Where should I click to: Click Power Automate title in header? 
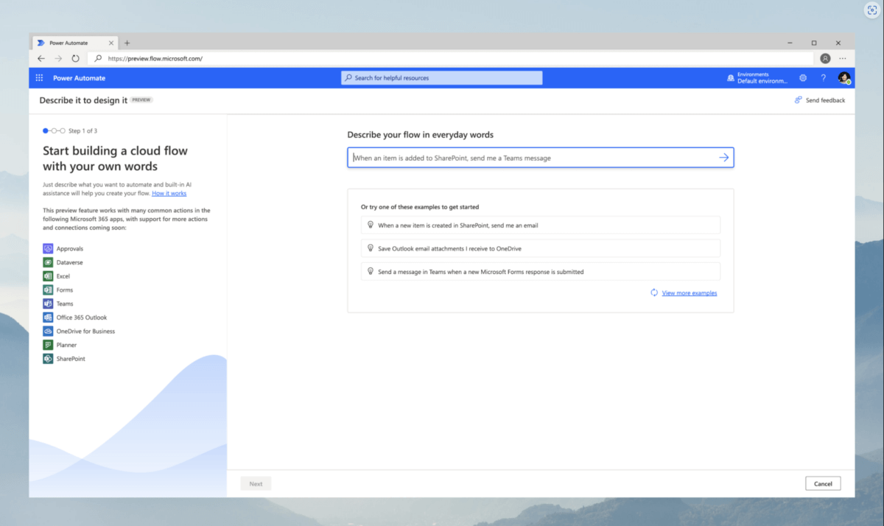click(x=79, y=78)
